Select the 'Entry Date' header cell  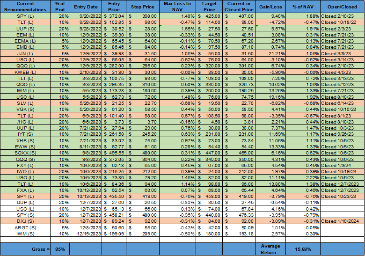click(86, 7)
